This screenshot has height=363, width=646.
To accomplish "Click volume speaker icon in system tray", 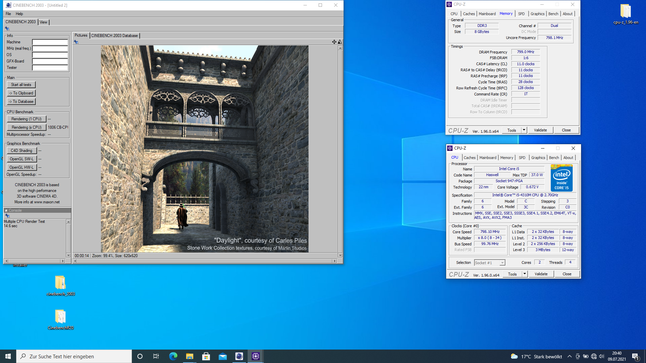I will pos(602,356).
